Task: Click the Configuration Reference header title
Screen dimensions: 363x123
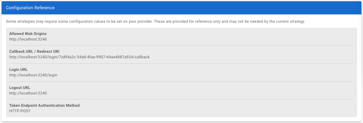Action: pos(30,8)
